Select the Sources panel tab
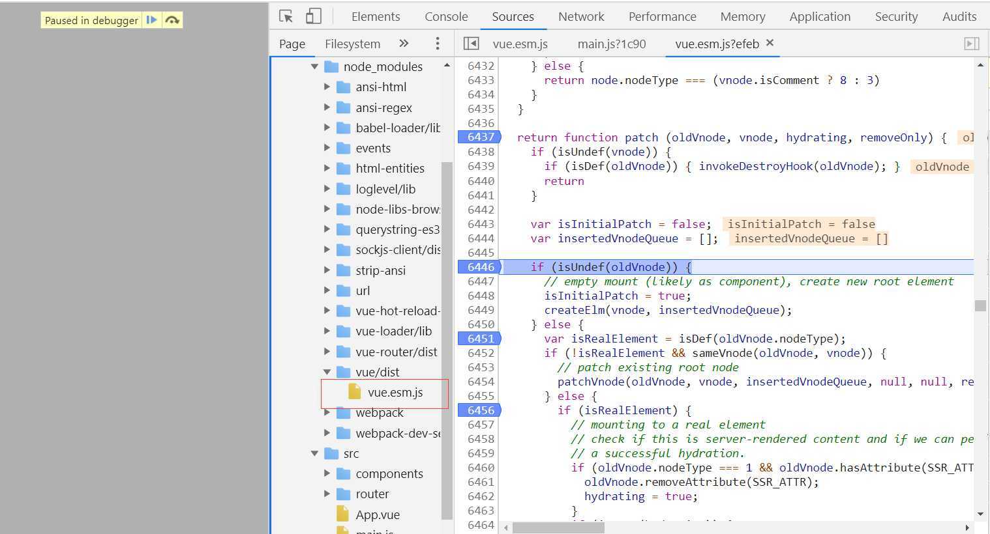This screenshot has width=990, height=534. tap(513, 16)
